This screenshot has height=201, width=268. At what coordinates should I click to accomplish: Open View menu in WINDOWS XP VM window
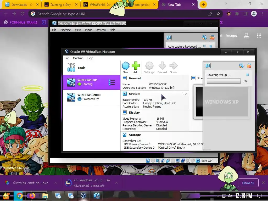point(78,30)
